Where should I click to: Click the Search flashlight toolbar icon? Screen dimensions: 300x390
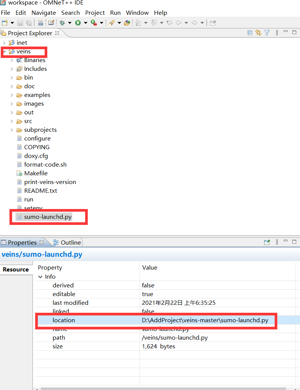click(112, 23)
